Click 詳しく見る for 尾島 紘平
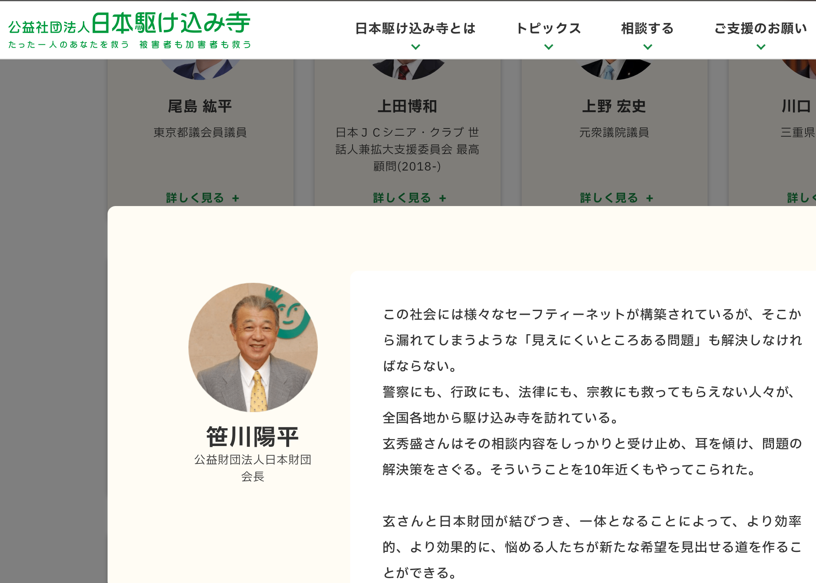Image resolution: width=816 pixels, height=583 pixels. pyautogui.click(x=203, y=198)
